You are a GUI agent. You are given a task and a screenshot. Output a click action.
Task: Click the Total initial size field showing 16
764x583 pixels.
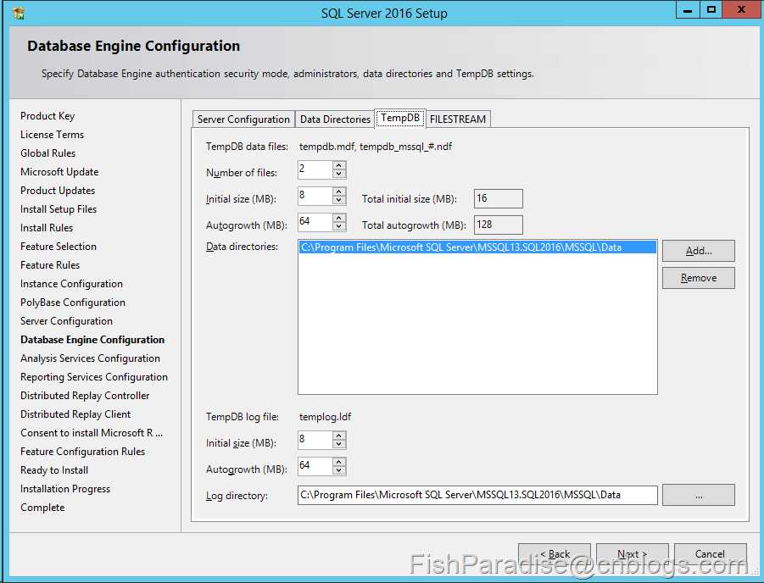pyautogui.click(x=498, y=198)
